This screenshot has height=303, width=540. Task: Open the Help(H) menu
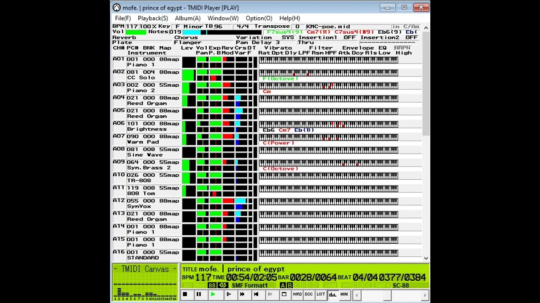(x=289, y=18)
